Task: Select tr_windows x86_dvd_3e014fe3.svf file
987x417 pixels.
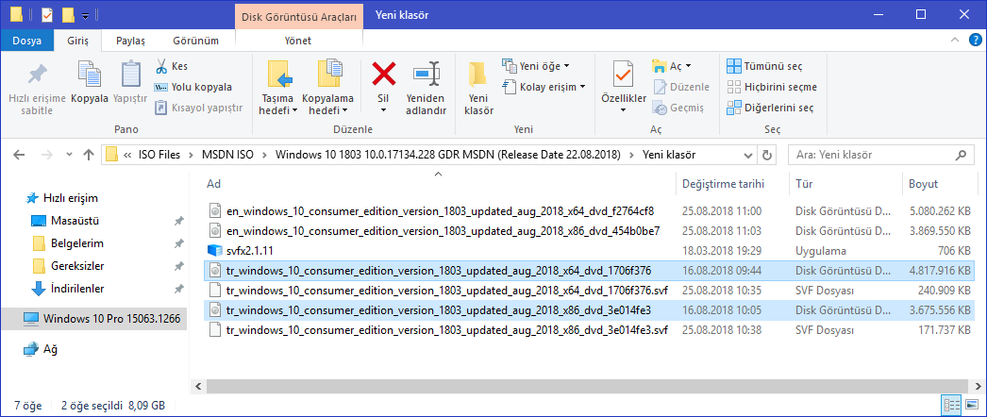Action: [x=589, y=330]
